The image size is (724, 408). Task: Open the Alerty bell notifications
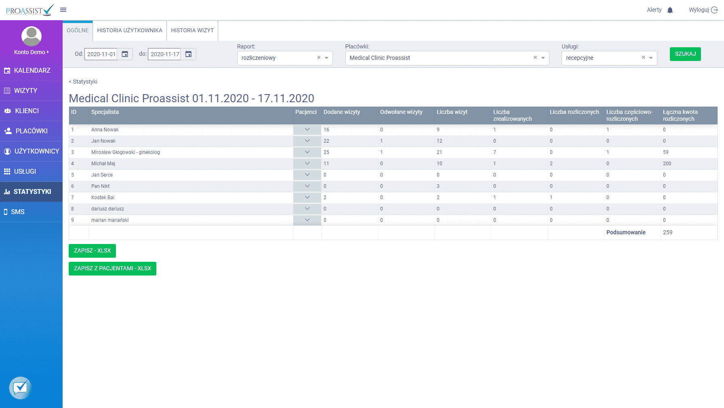[x=670, y=10]
